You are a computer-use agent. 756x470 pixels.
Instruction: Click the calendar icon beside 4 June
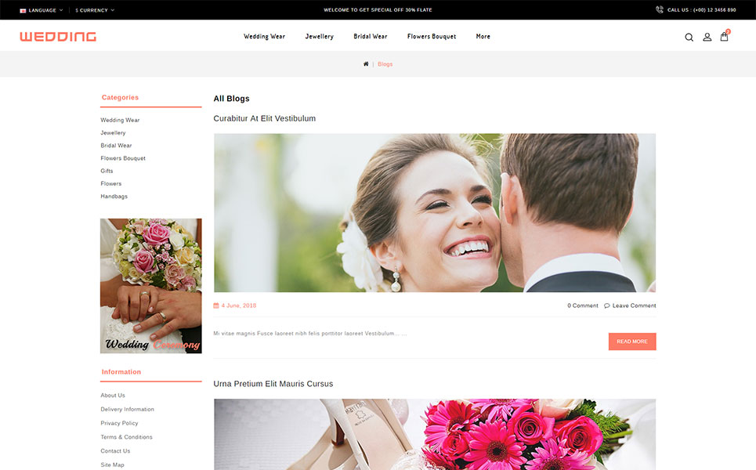216,305
